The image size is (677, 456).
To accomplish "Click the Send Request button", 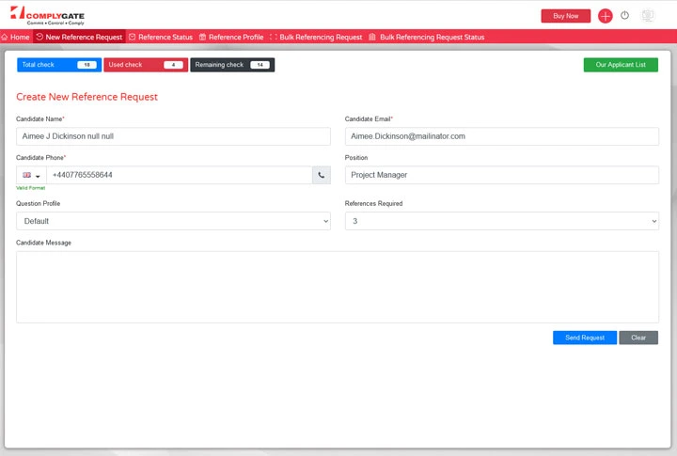I will pyautogui.click(x=585, y=338).
